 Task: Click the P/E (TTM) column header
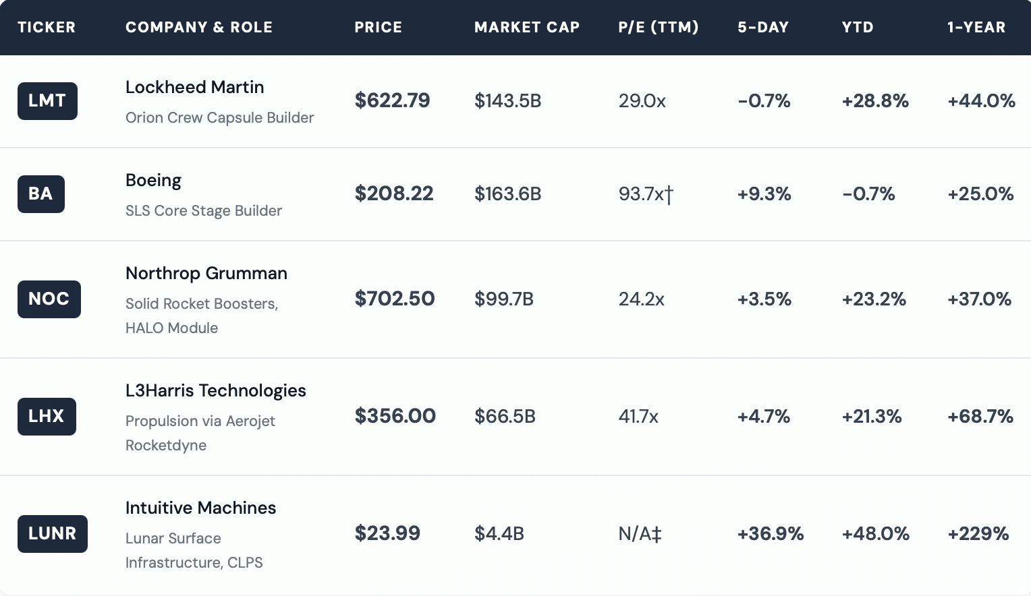click(658, 28)
